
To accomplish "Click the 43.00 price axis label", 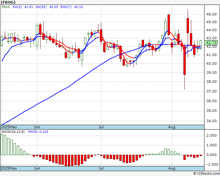I will pos(211,38).
